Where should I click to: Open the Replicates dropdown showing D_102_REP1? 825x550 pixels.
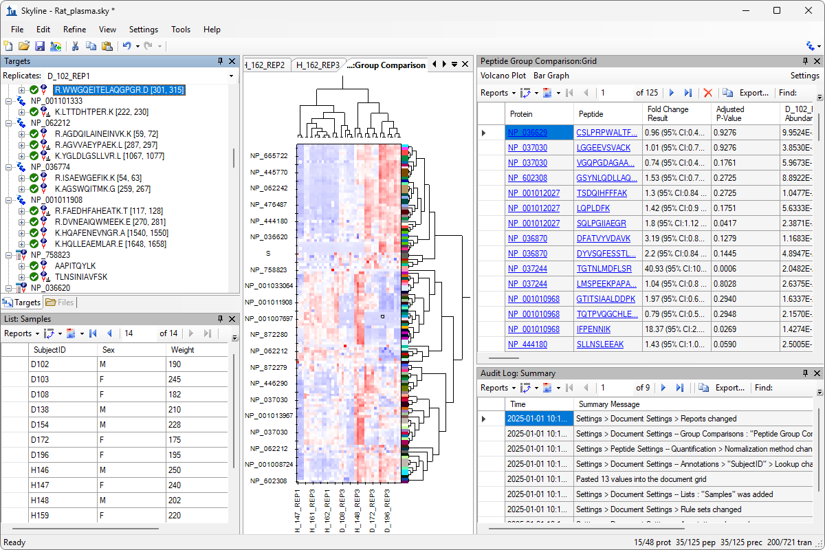tap(231, 76)
